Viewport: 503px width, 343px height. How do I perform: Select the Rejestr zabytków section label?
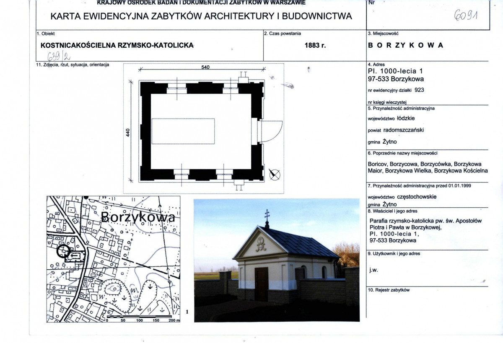click(x=389, y=290)
